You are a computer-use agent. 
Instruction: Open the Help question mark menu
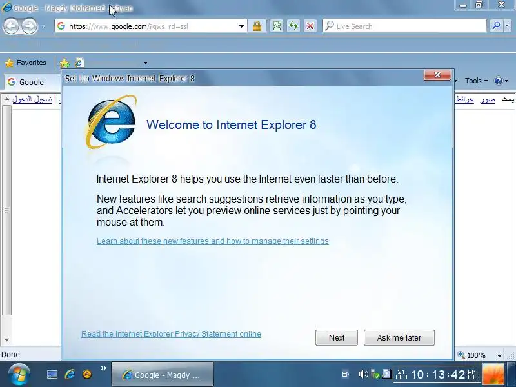(501, 81)
